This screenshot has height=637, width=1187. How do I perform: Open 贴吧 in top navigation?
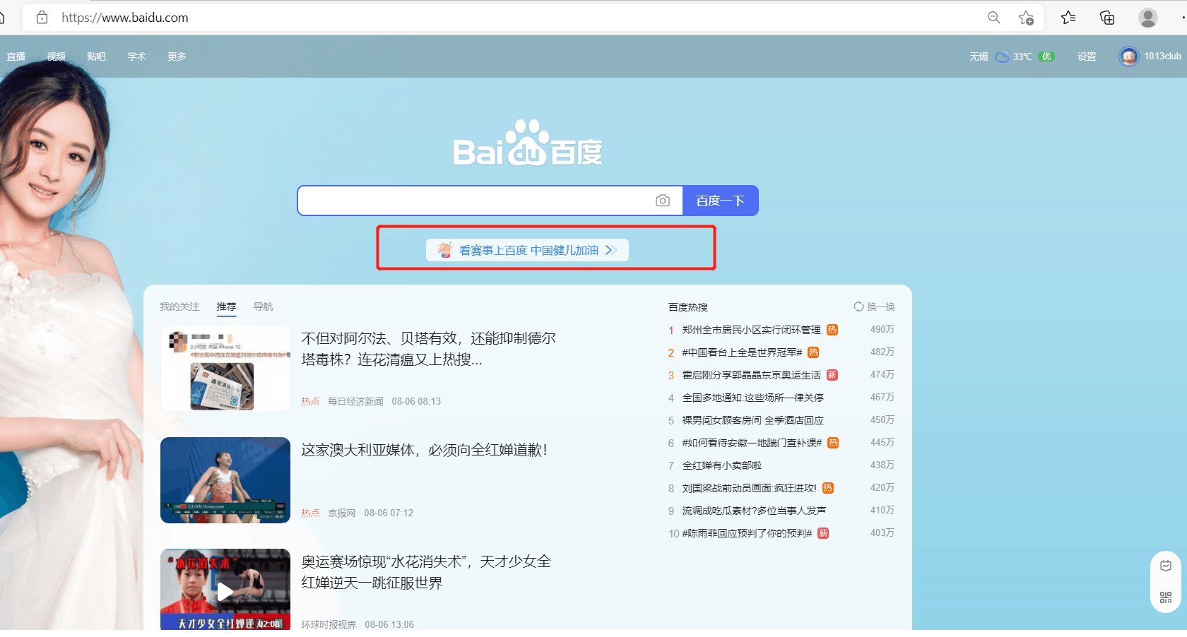click(96, 56)
